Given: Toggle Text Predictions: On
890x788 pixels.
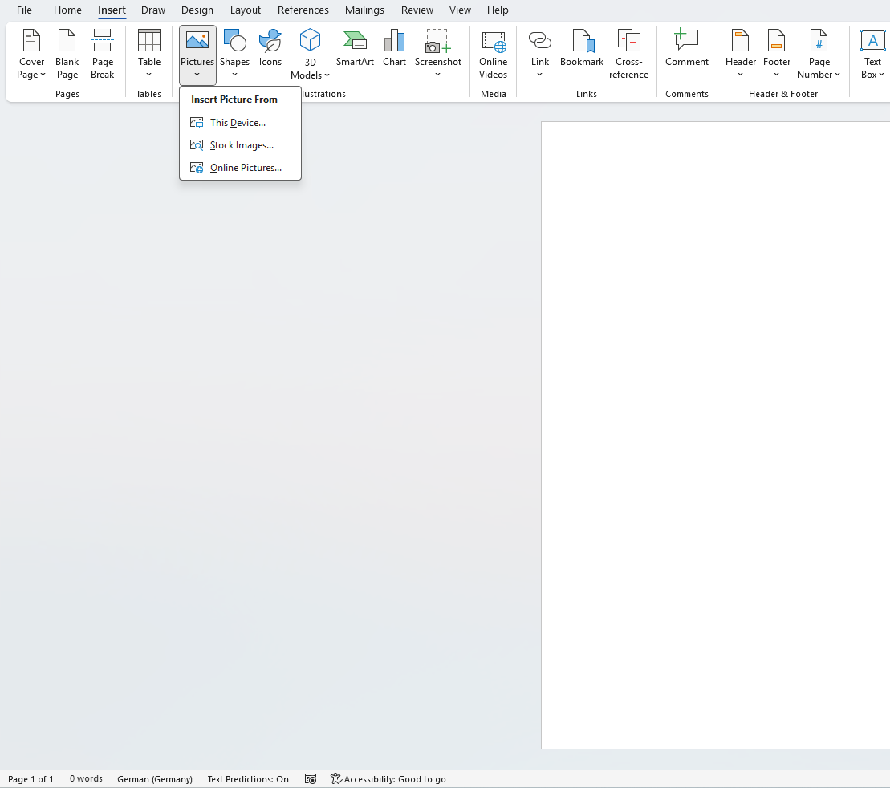Looking at the screenshot, I should click(x=248, y=779).
